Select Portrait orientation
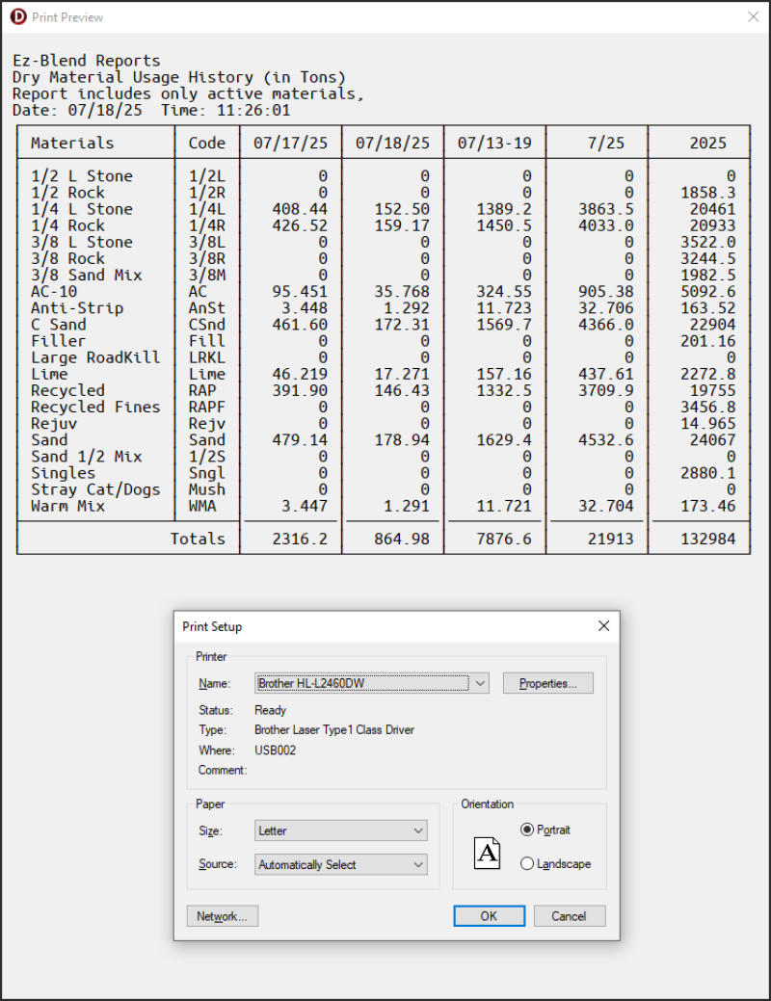This screenshot has height=1001, width=771. click(545, 830)
